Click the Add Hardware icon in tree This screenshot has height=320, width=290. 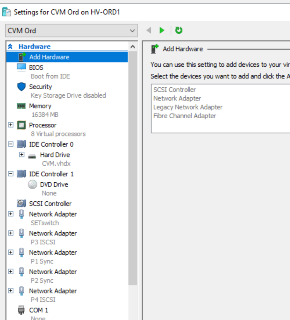pos(22,57)
